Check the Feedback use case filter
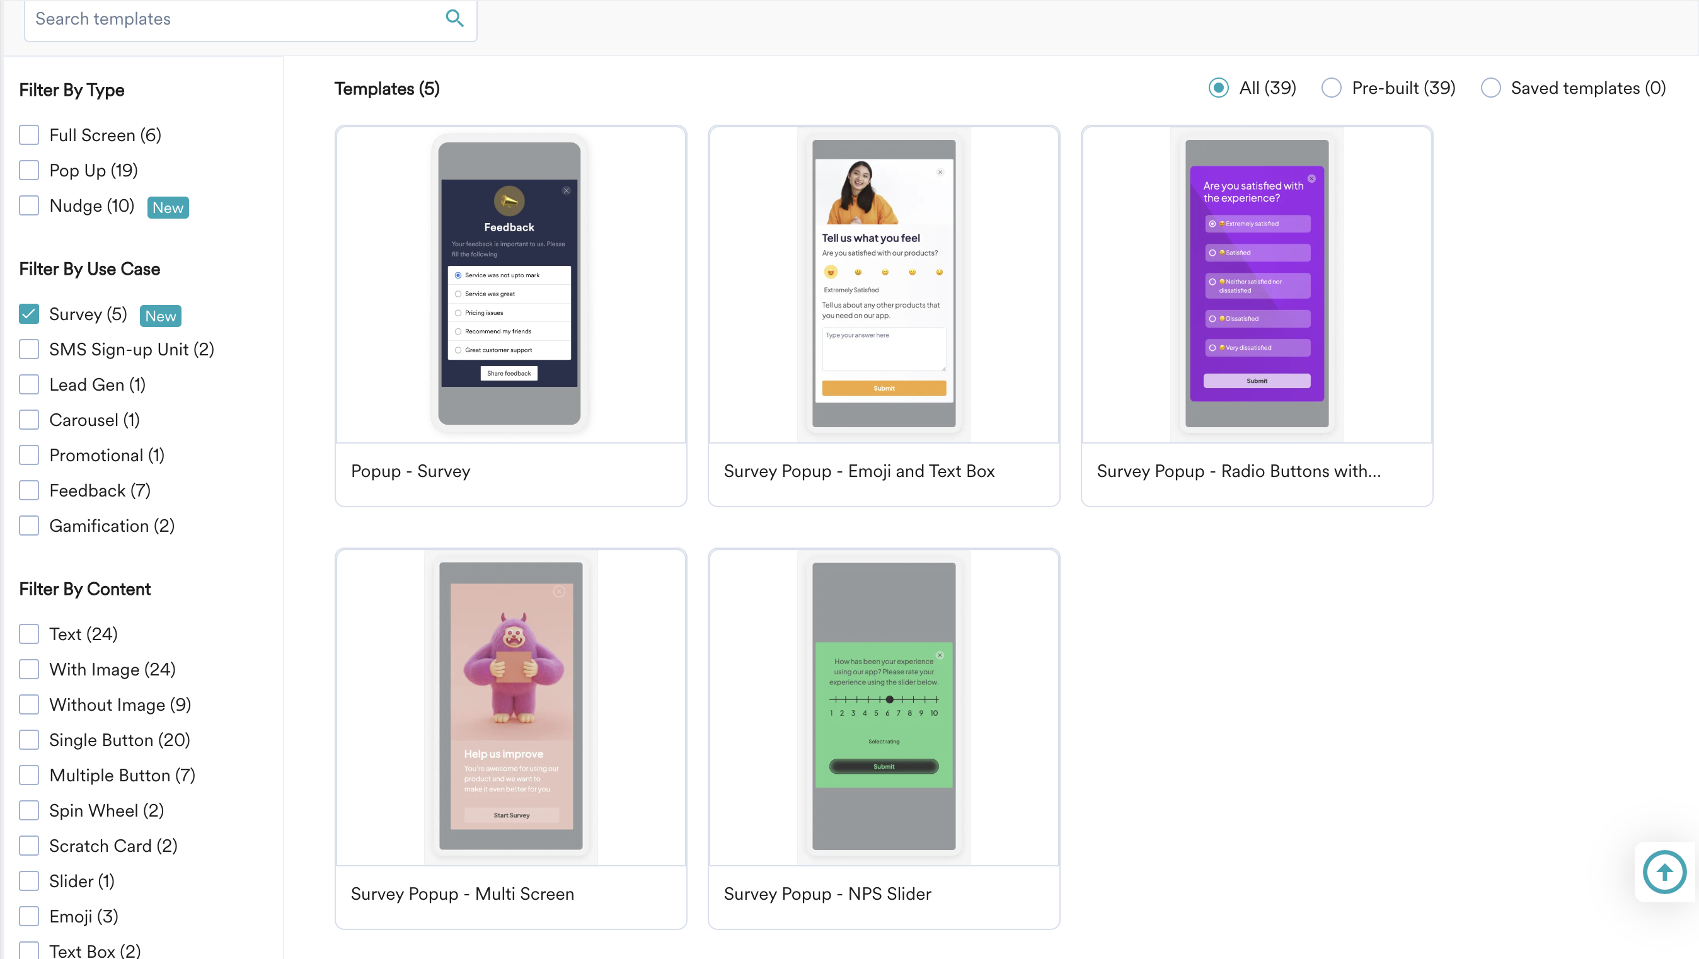The width and height of the screenshot is (1699, 959). 29,491
